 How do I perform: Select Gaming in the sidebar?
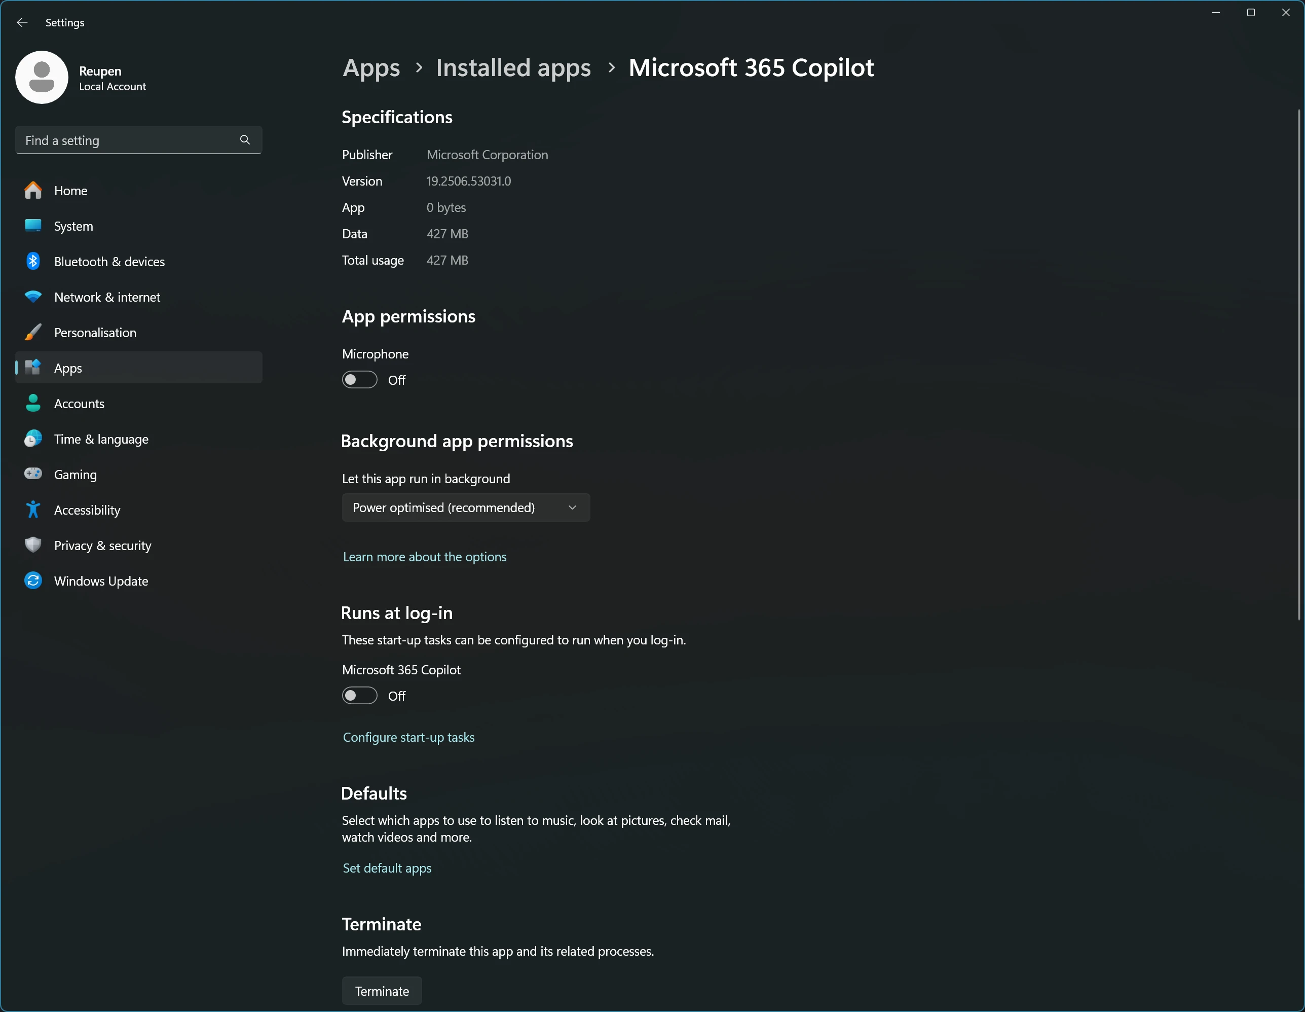click(76, 474)
